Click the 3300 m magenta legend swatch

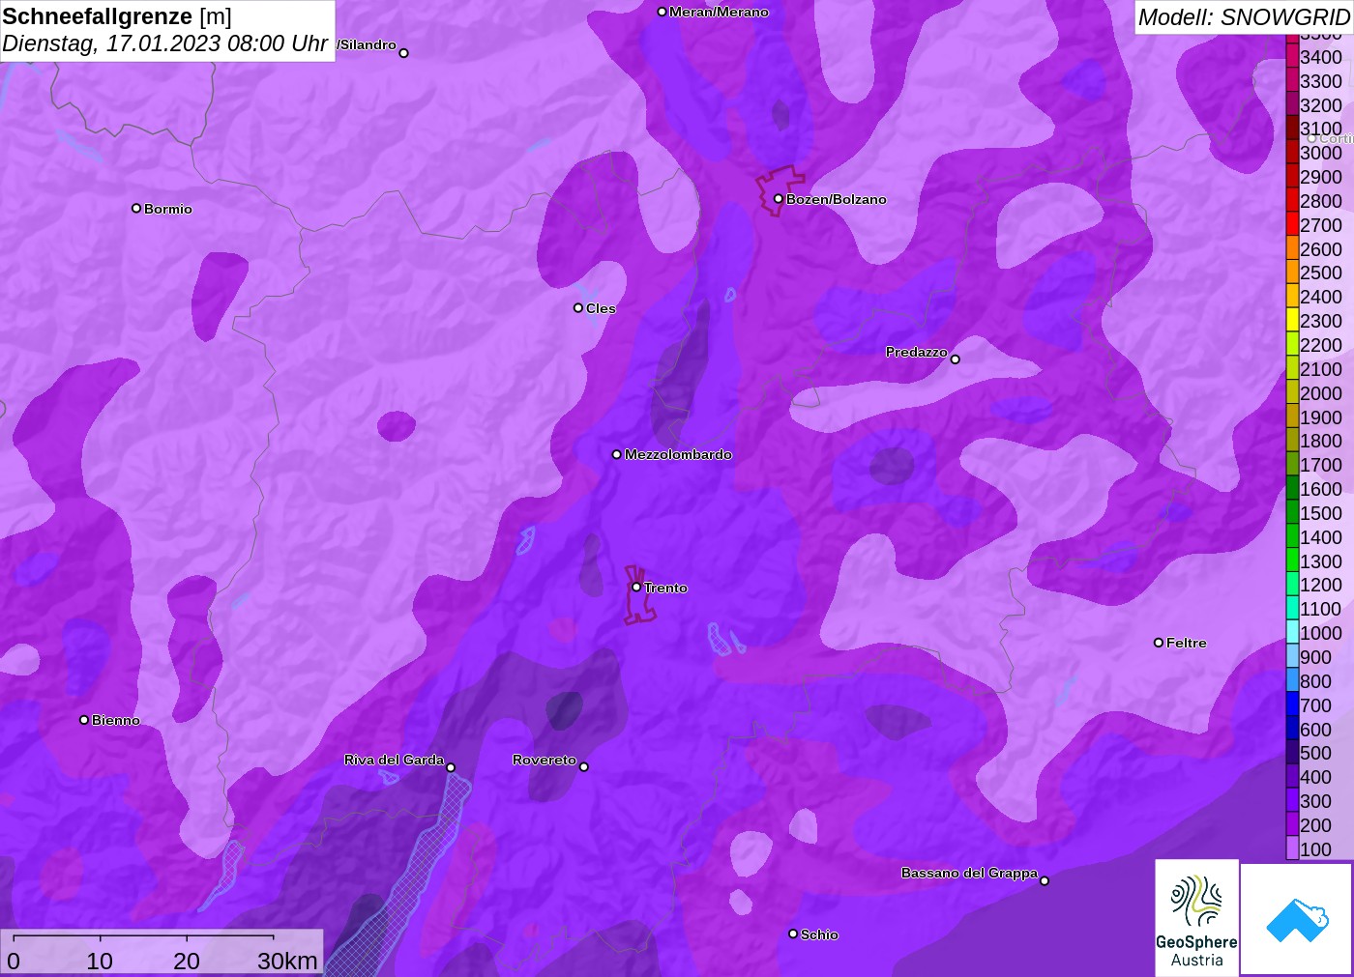(1292, 80)
